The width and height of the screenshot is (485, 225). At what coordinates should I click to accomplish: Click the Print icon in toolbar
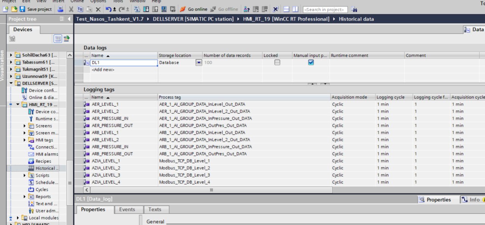tap(60, 9)
